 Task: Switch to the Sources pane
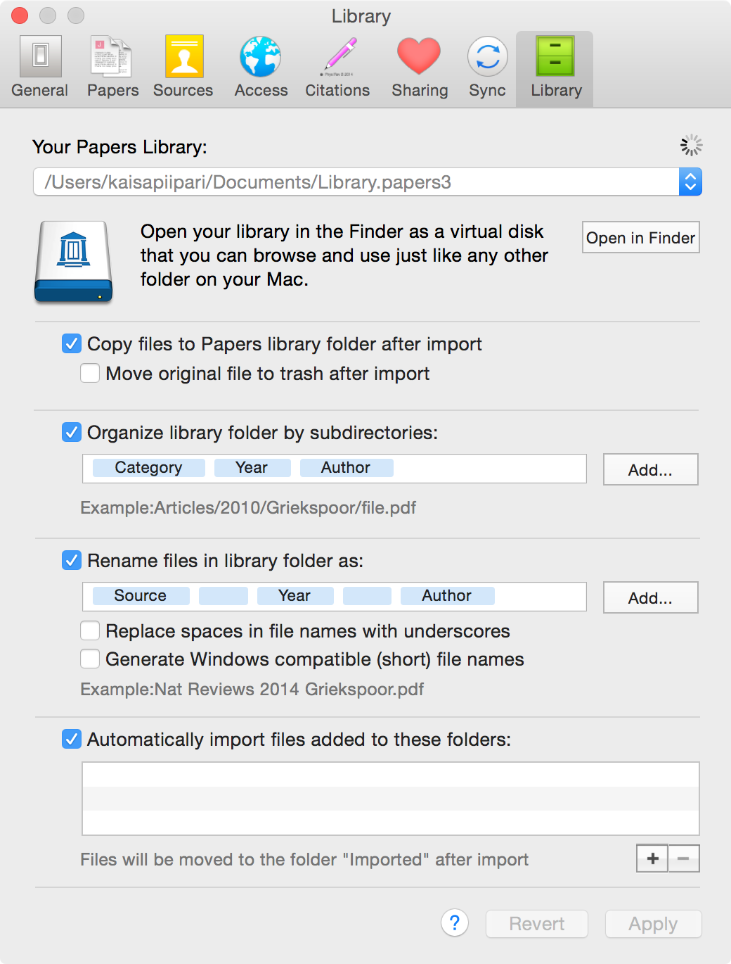(183, 68)
